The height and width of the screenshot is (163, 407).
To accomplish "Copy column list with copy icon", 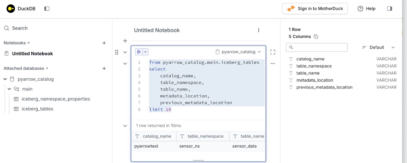I will [316, 37].
